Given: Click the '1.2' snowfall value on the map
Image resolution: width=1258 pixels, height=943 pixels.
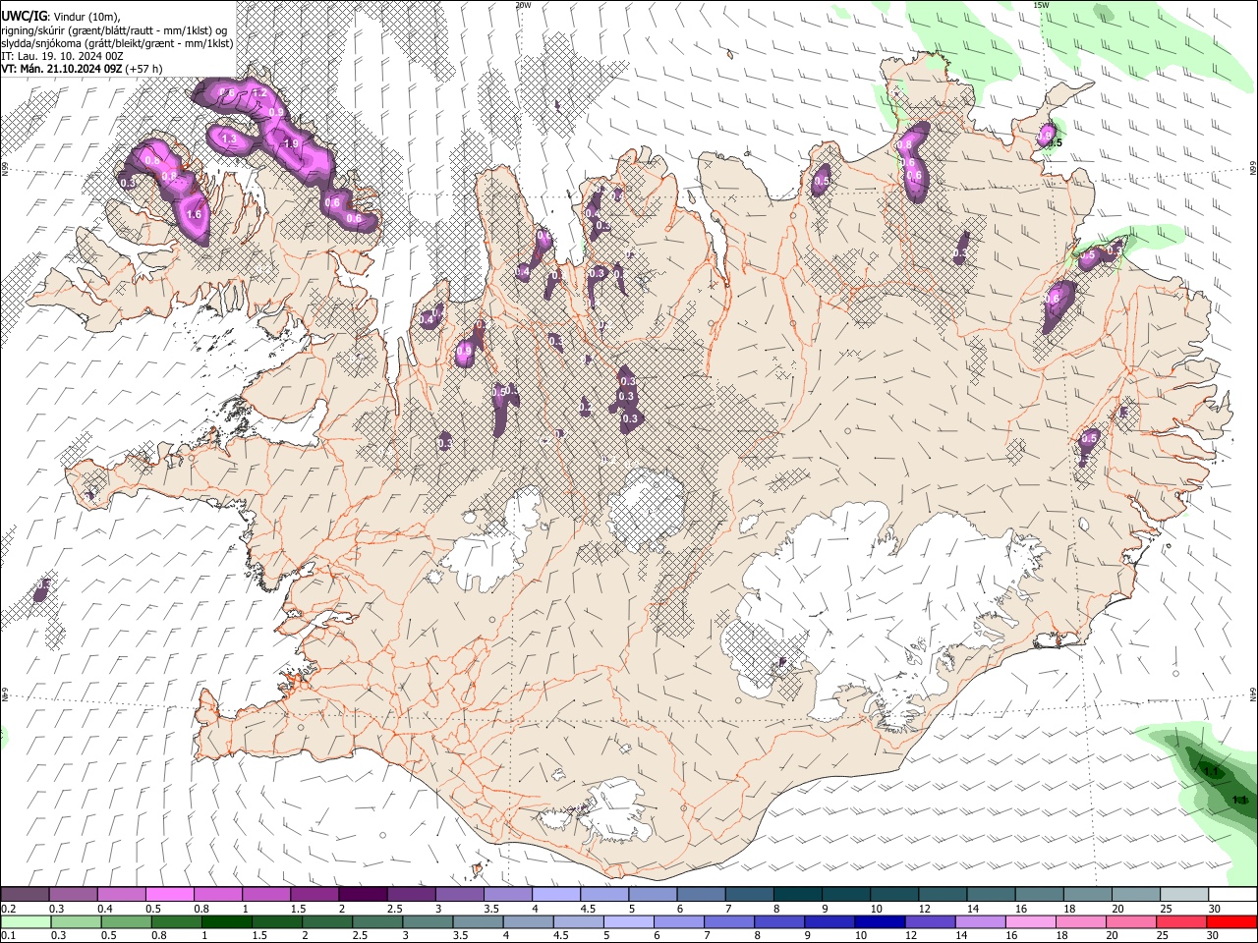Looking at the screenshot, I should pyautogui.click(x=260, y=93).
